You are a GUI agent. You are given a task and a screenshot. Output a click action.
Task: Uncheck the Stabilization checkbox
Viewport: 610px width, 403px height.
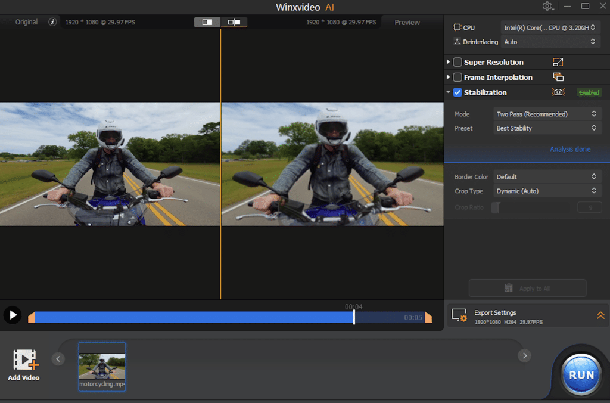pyautogui.click(x=457, y=92)
